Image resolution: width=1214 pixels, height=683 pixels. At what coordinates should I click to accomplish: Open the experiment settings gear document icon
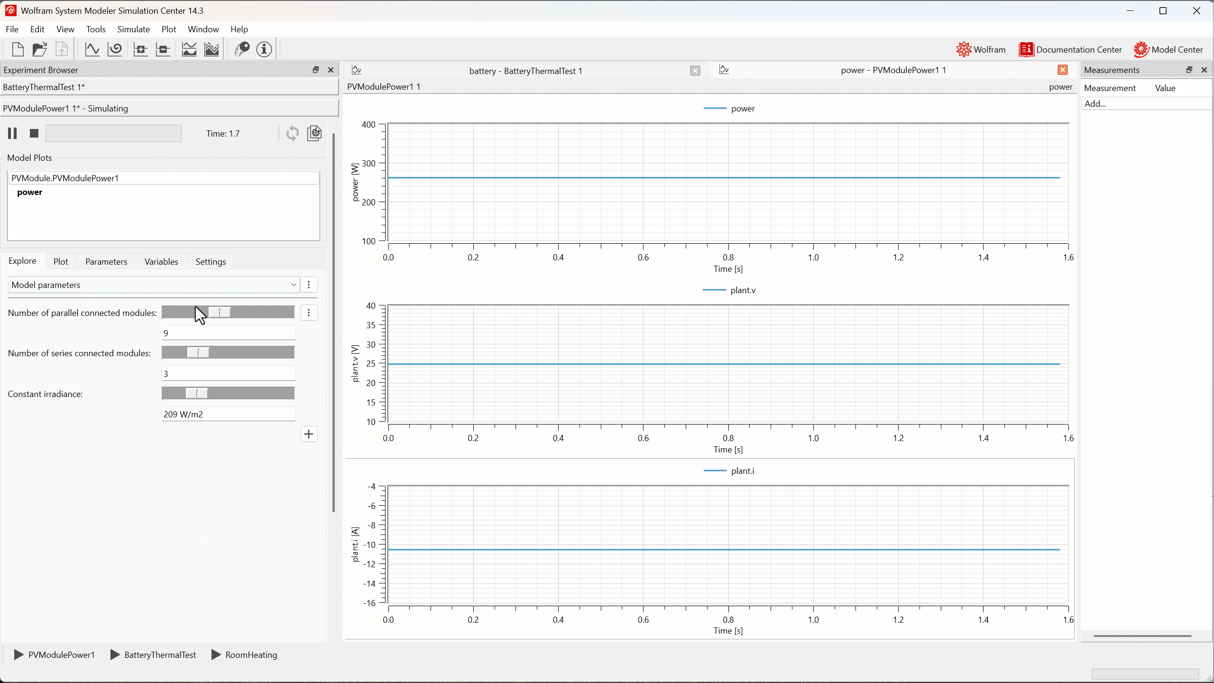click(x=314, y=133)
